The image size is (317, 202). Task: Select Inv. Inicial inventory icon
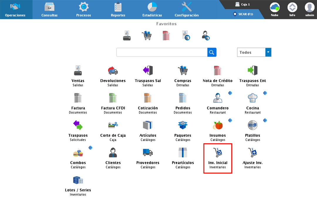pos(217,153)
